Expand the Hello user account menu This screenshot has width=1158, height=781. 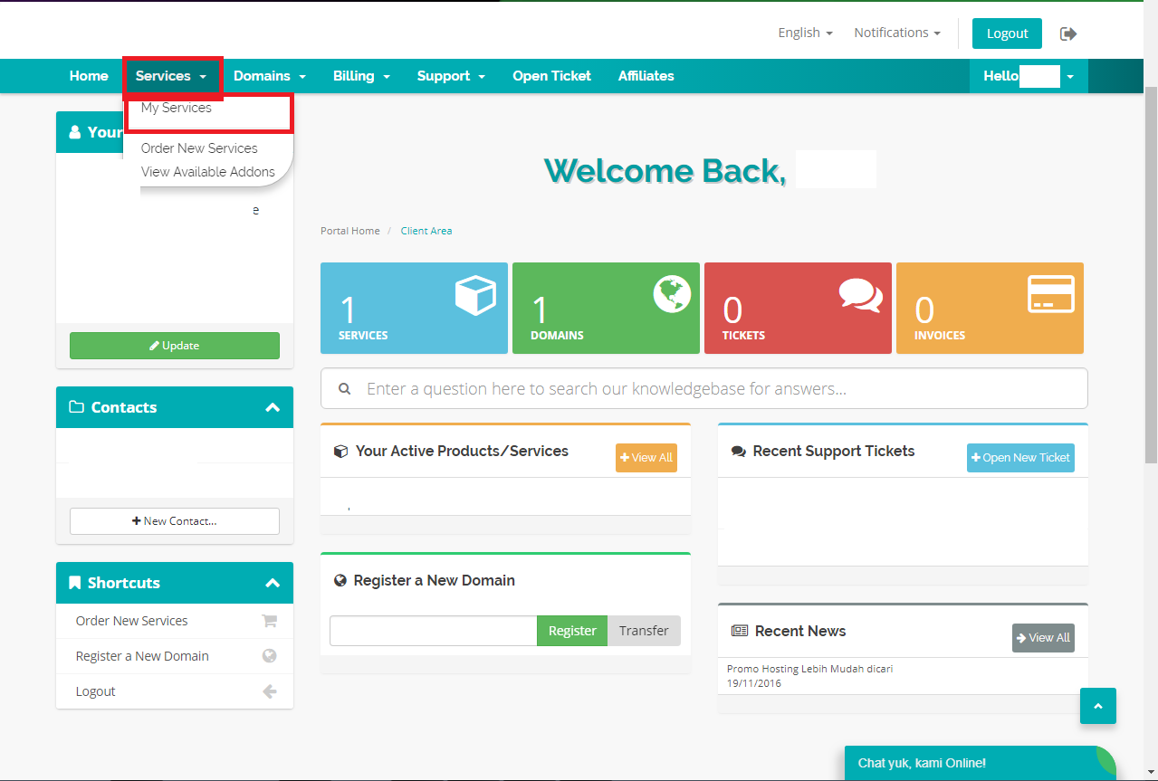pyautogui.click(x=1029, y=76)
